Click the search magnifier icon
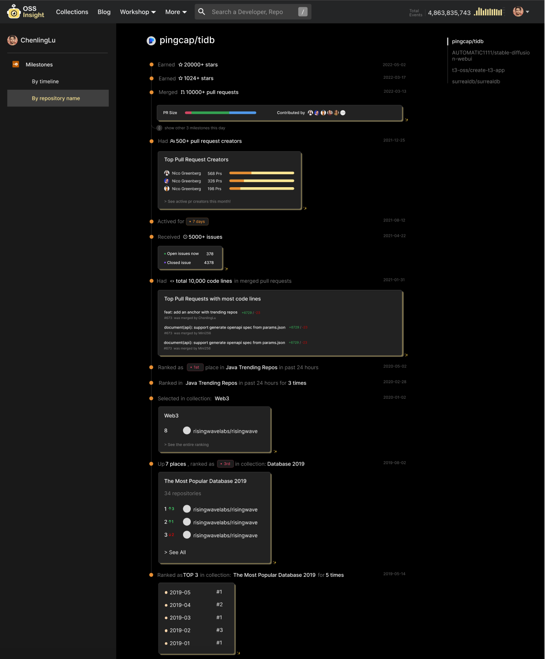 [202, 11]
